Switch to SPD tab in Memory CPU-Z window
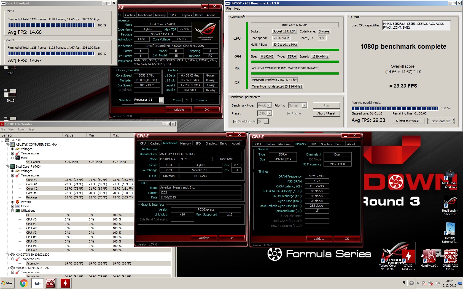Screen dimensions: 463x289 pos(313,144)
